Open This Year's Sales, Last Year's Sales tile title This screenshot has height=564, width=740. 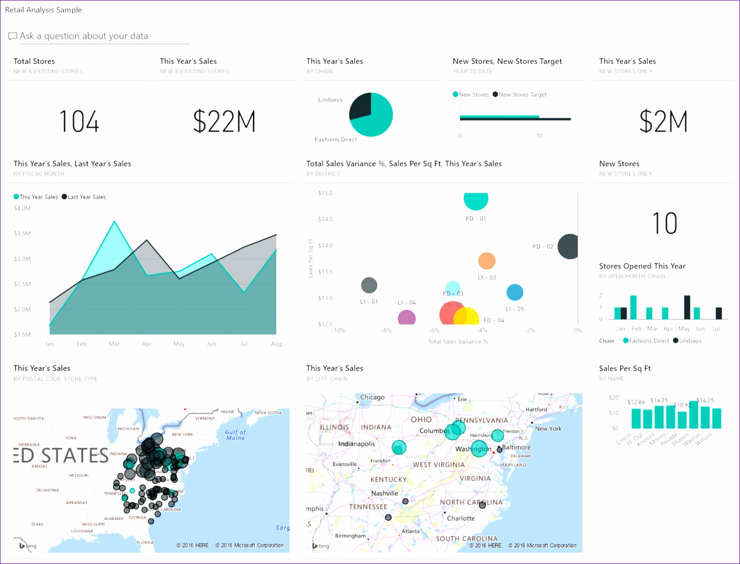(x=73, y=164)
